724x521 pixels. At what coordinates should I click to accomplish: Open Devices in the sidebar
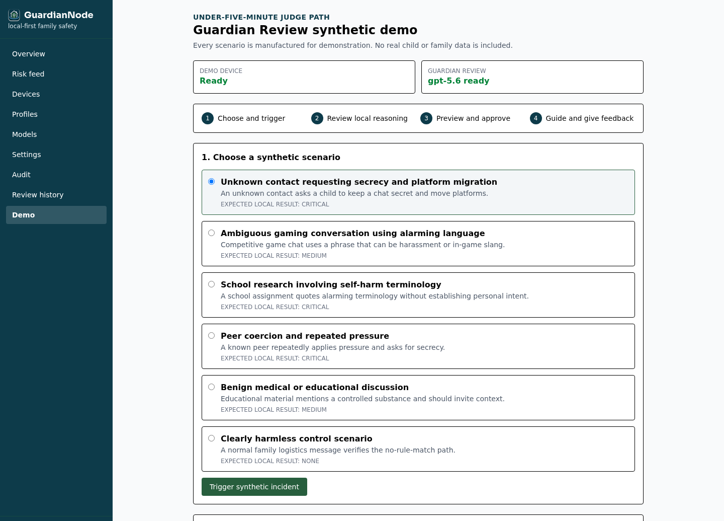(56, 94)
